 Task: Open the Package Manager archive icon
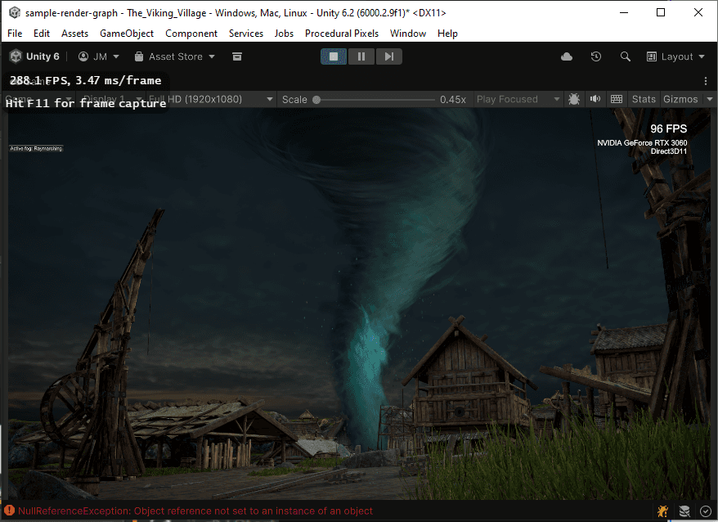coord(236,56)
